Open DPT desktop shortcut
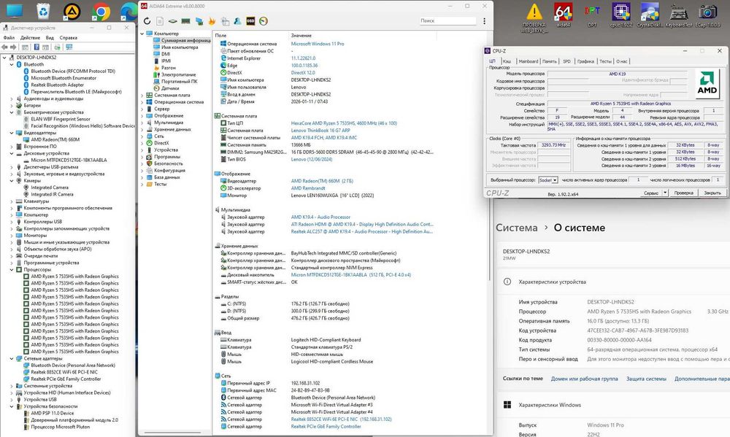Image resolution: width=730 pixels, height=437 pixels. point(592,15)
